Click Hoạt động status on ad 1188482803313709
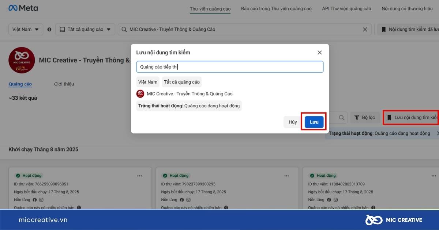Screen dimensions: 439x230 coord(322,176)
